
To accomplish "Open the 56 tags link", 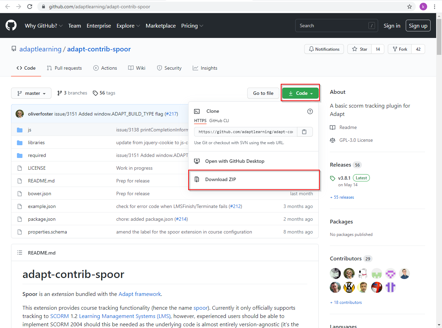I will (104, 93).
